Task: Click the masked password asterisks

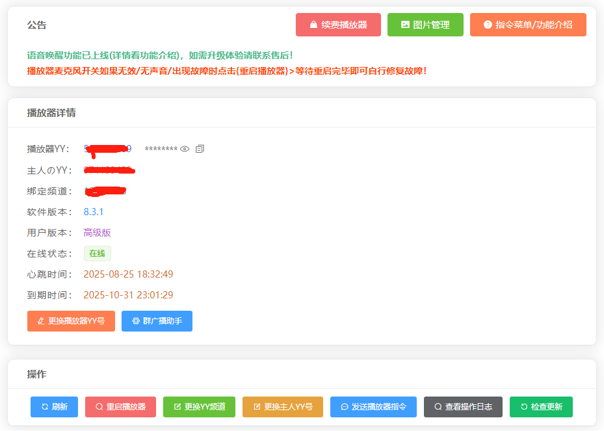Action: click(x=161, y=150)
